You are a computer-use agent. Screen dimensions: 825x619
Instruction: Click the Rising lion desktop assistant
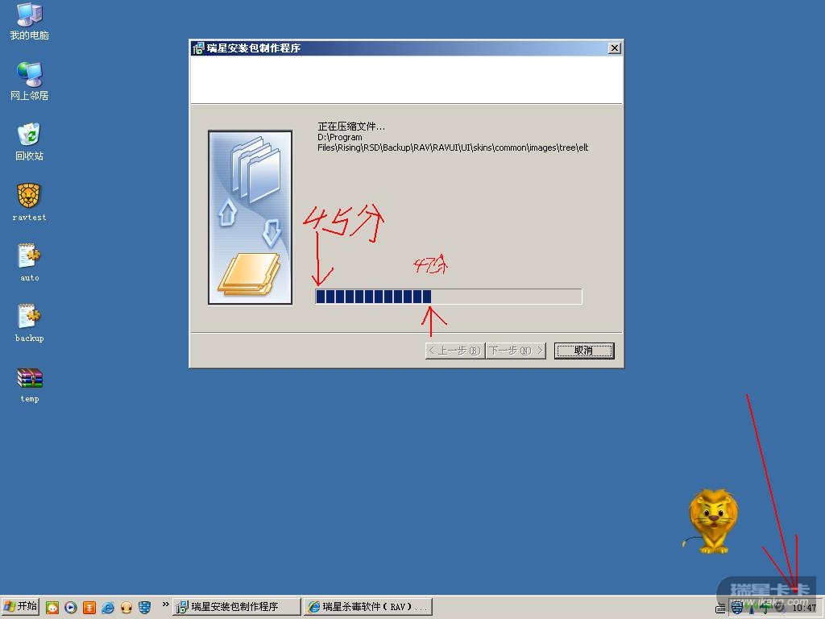pos(712,521)
